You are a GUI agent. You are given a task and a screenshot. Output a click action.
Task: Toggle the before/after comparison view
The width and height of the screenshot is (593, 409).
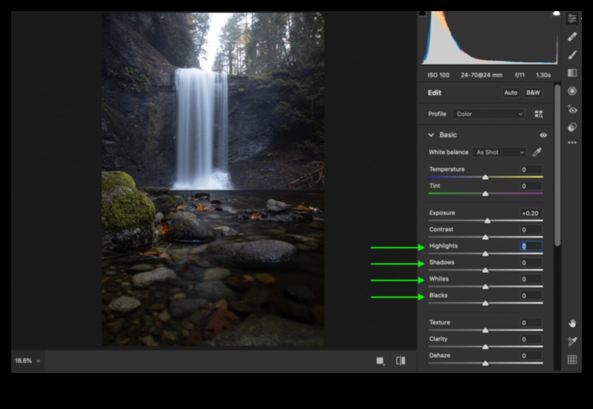[401, 361]
